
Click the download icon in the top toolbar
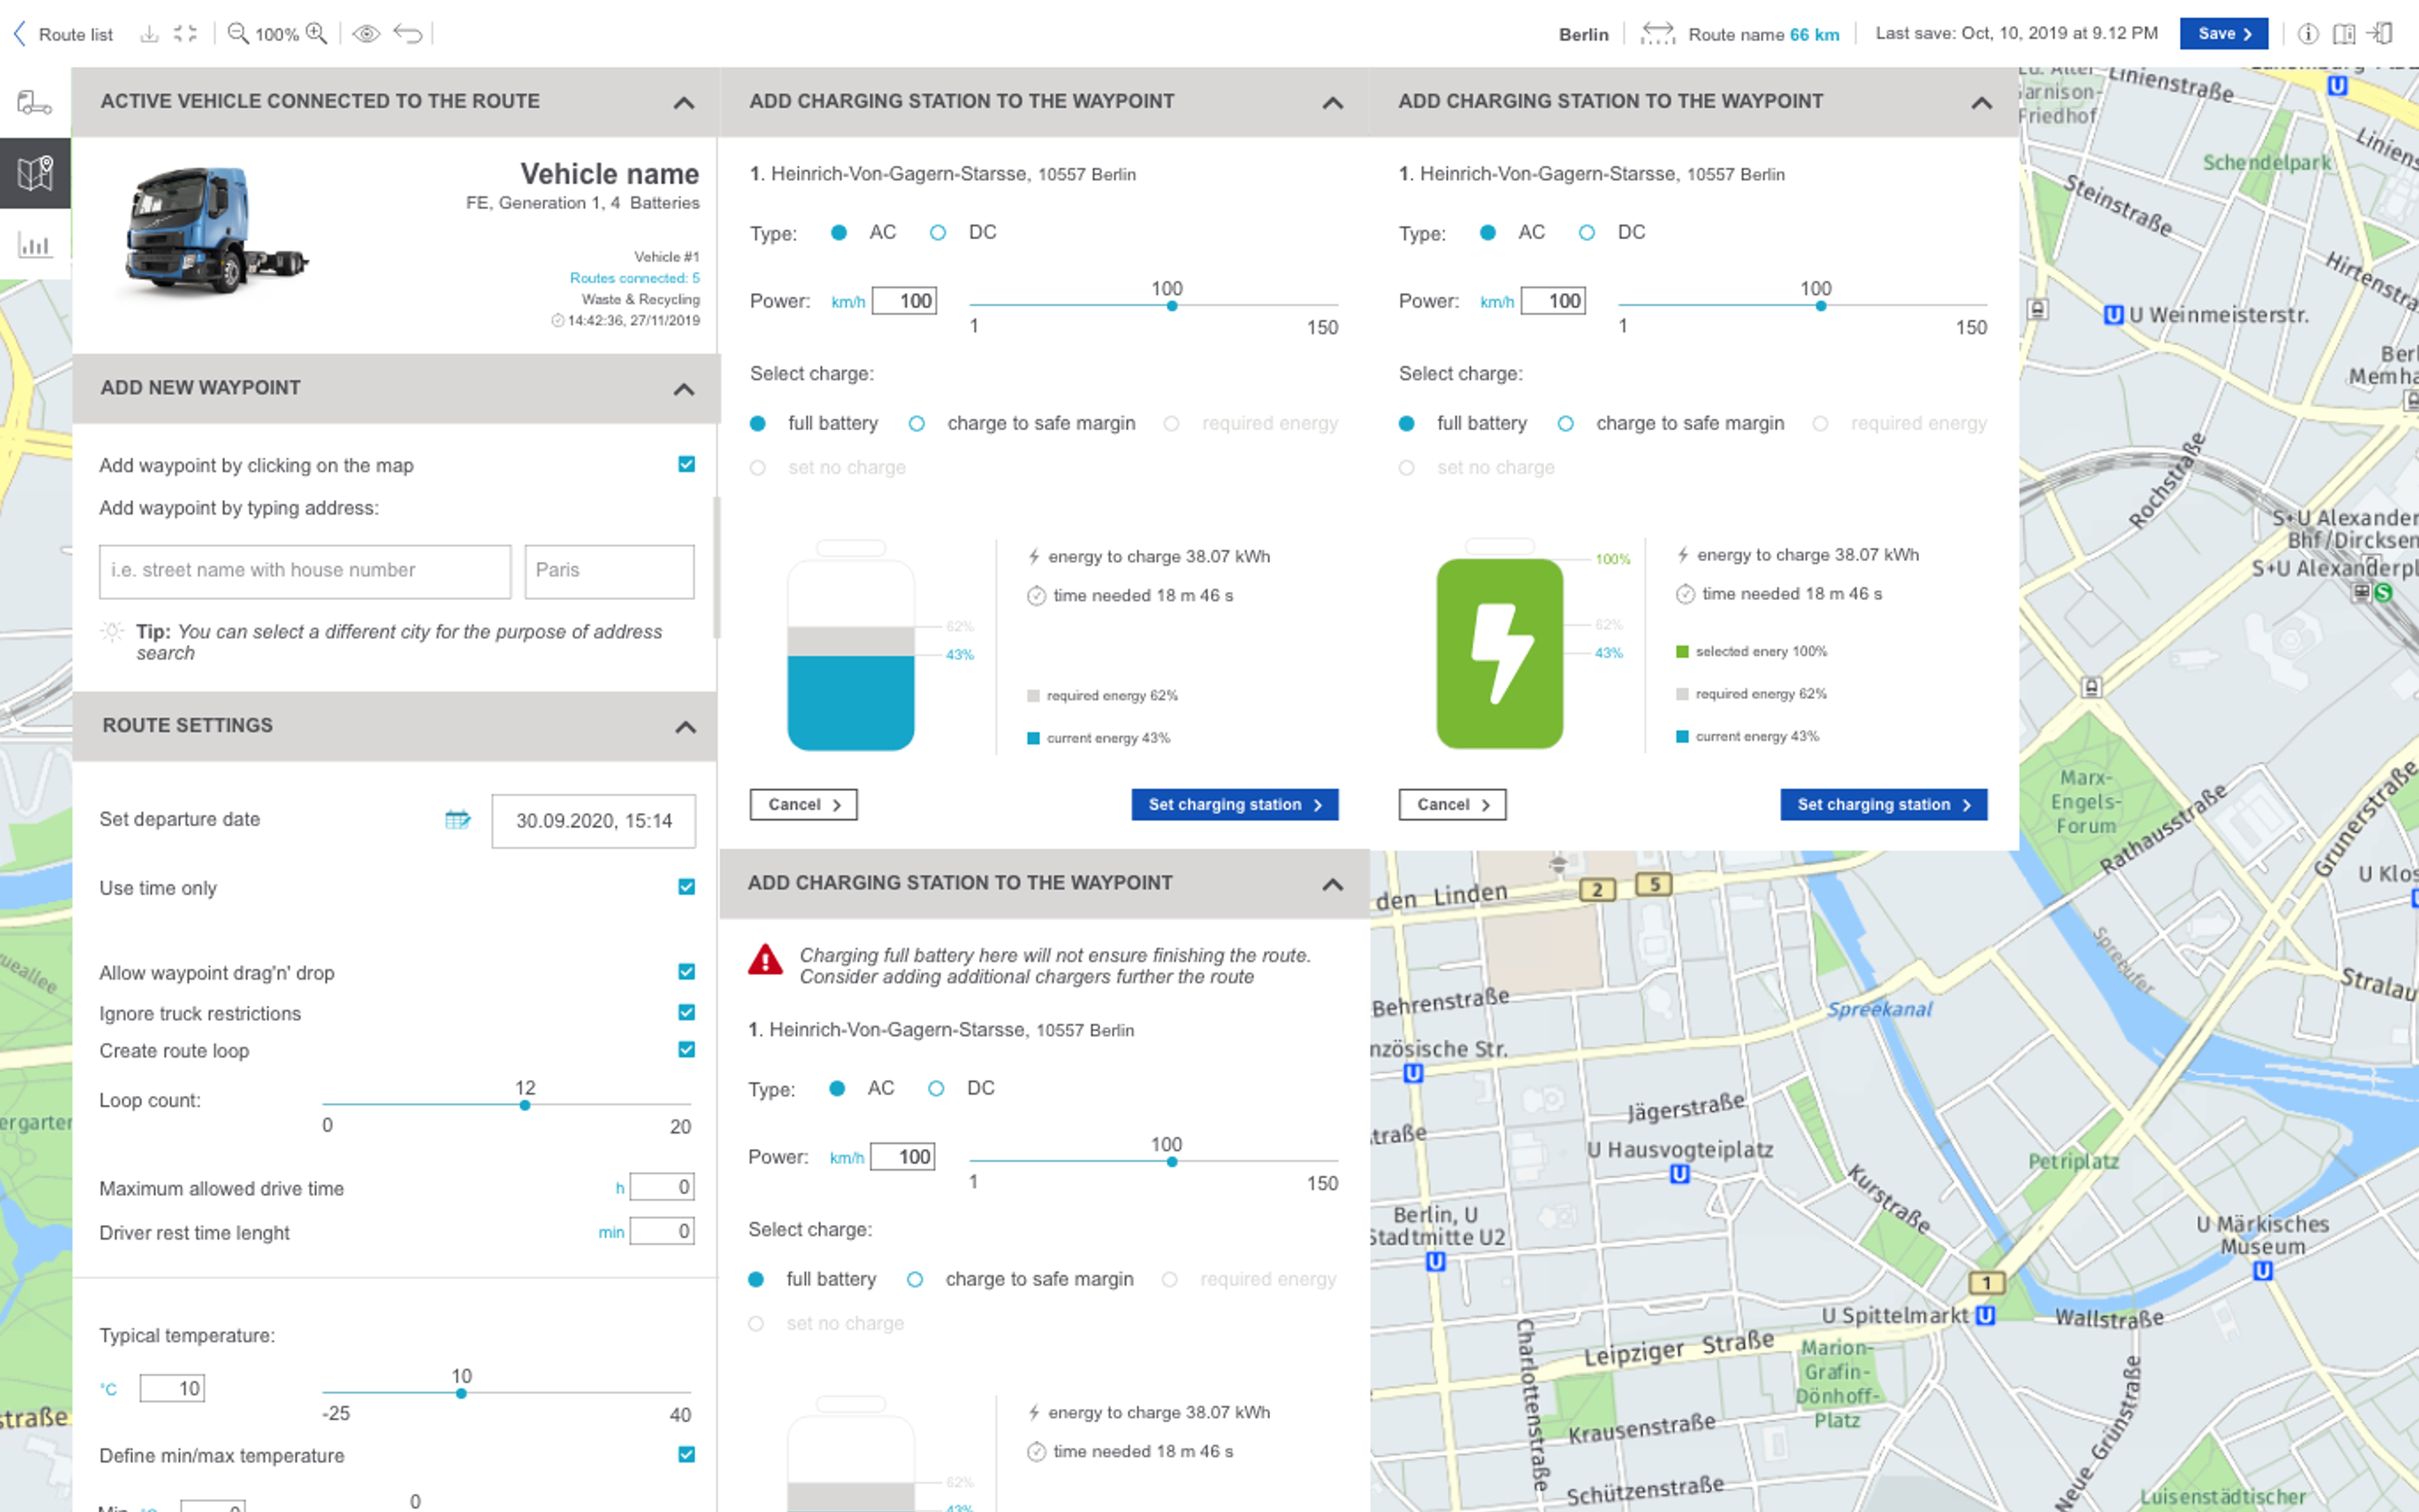pos(149,34)
